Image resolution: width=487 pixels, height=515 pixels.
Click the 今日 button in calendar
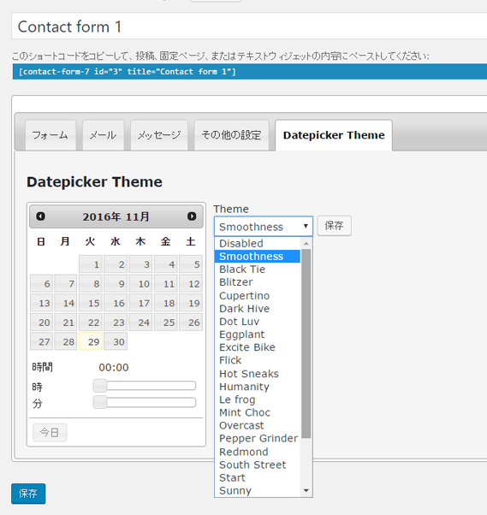pyautogui.click(x=50, y=433)
